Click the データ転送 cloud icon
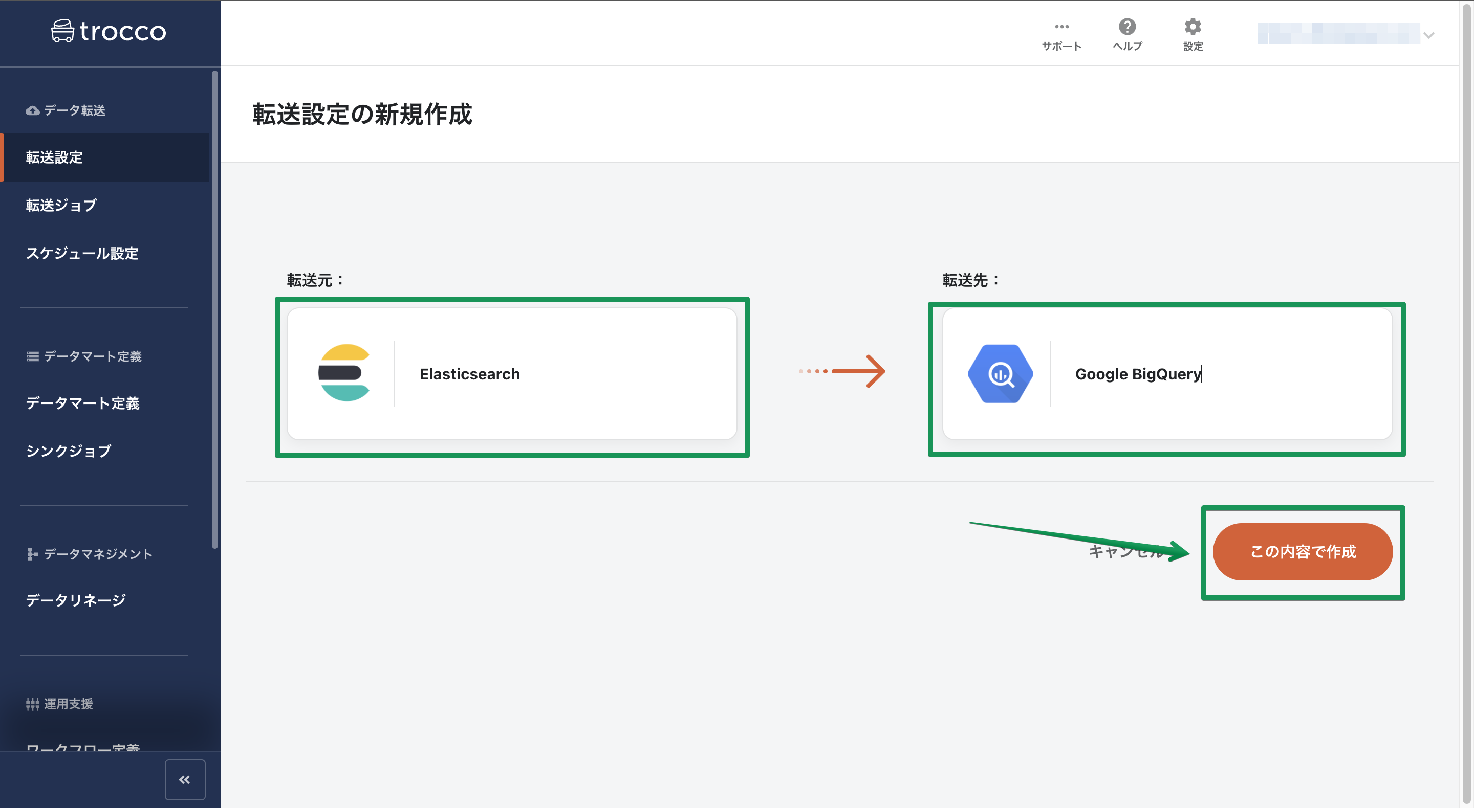The width and height of the screenshot is (1474, 808). (33, 110)
